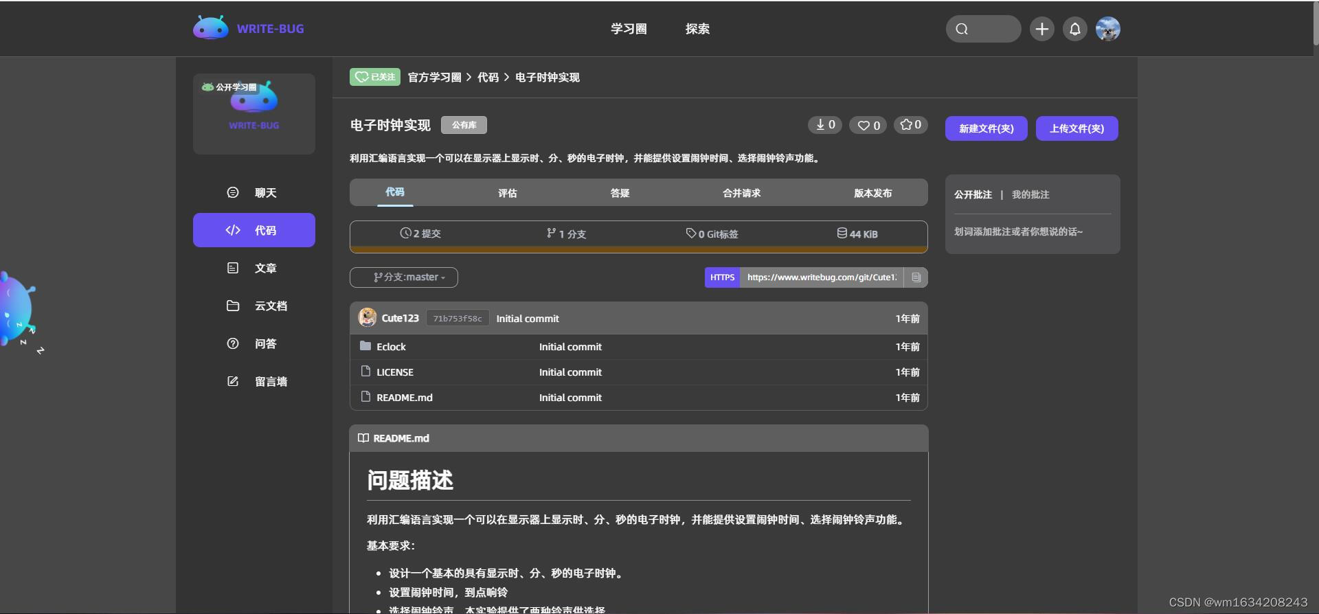Click 上传文件(夹) button
Screen dimensions: 1319x614
point(1076,128)
